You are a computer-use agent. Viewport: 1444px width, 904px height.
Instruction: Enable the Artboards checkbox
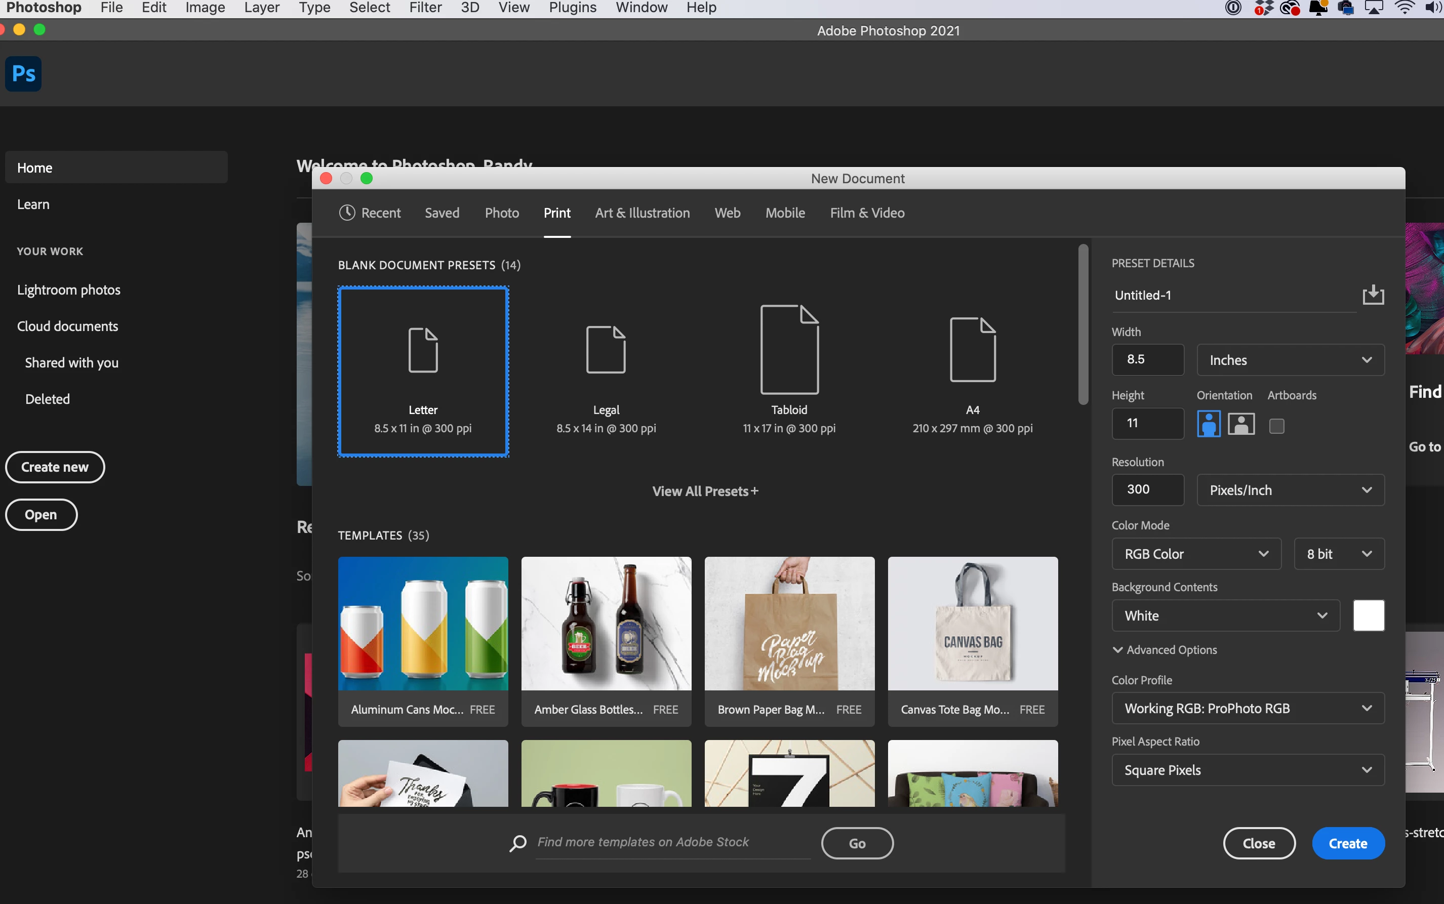tap(1276, 426)
